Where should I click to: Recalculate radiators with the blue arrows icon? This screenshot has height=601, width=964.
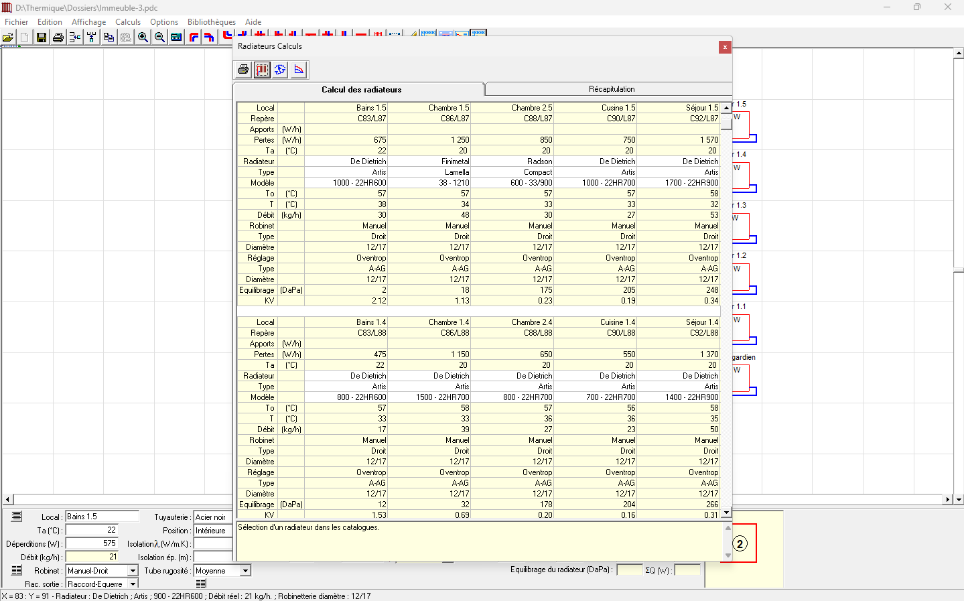[x=280, y=69]
